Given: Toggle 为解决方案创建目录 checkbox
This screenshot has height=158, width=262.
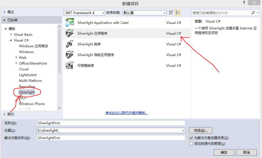Looking at the screenshot, I should [191, 138].
